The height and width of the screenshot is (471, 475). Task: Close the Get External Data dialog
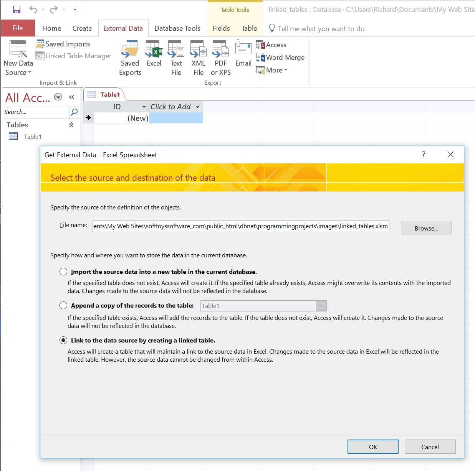pos(451,154)
